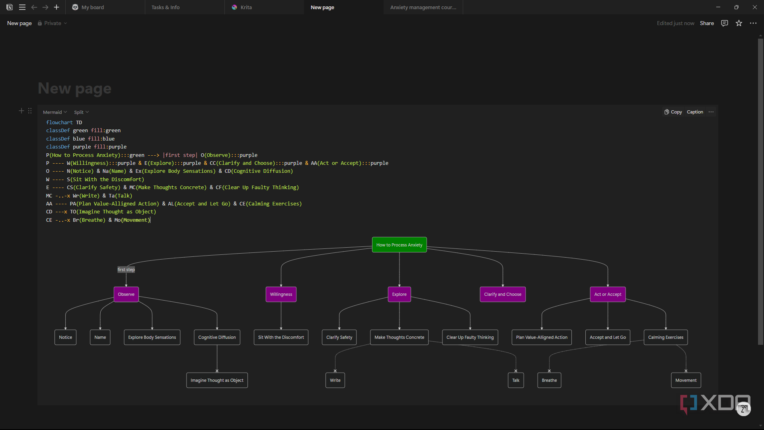Click the How to Process Anxiety node
Screen dimensions: 764x430
pyautogui.click(x=399, y=245)
